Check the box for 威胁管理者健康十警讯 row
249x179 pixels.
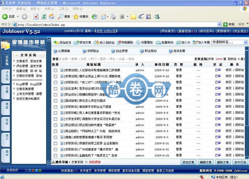click(55, 137)
